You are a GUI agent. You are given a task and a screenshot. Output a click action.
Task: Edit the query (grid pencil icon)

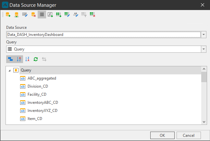67,15
